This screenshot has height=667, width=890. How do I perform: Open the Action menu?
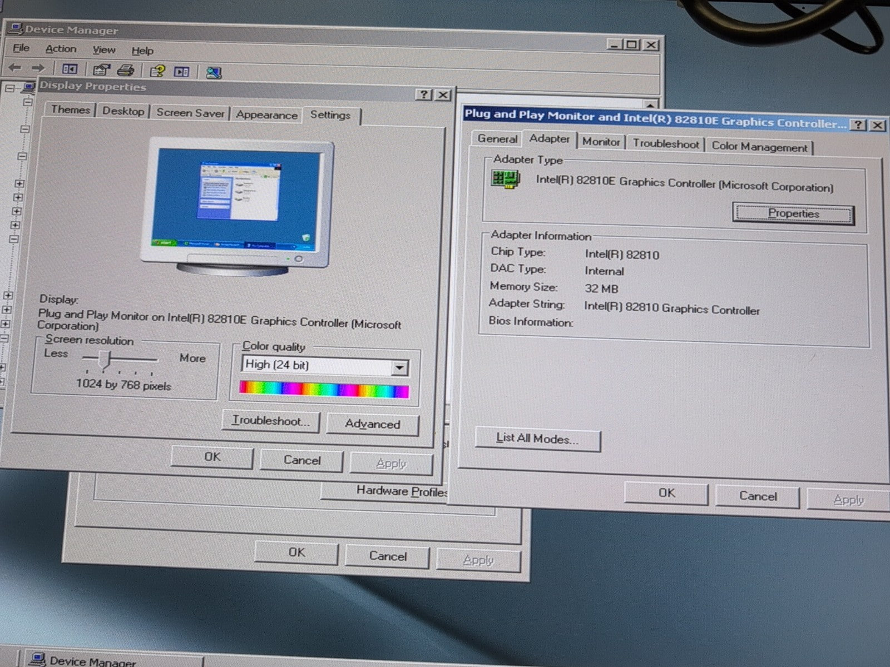click(61, 49)
